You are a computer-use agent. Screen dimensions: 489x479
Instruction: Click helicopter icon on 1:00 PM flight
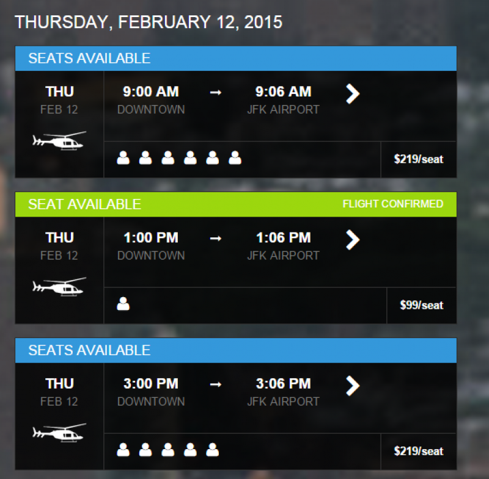pos(59,287)
